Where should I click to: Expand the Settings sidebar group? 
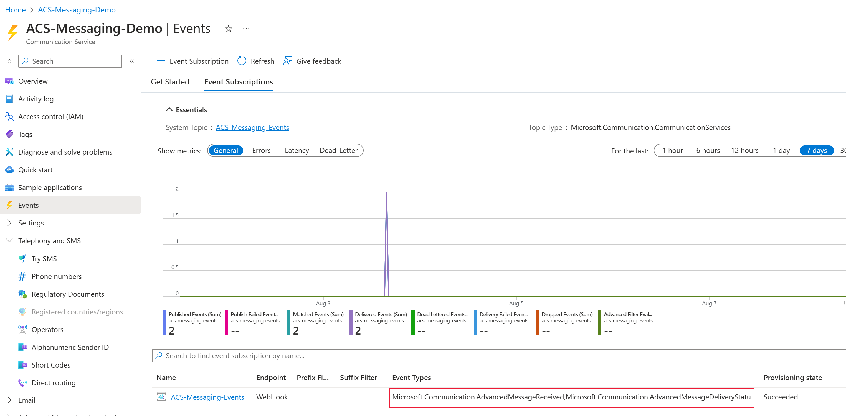click(x=9, y=223)
